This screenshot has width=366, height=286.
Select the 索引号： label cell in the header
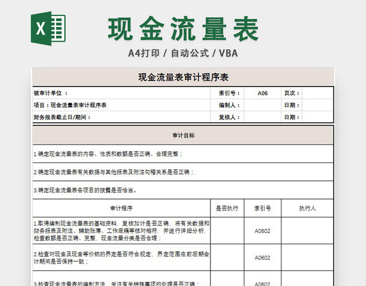tap(228, 93)
